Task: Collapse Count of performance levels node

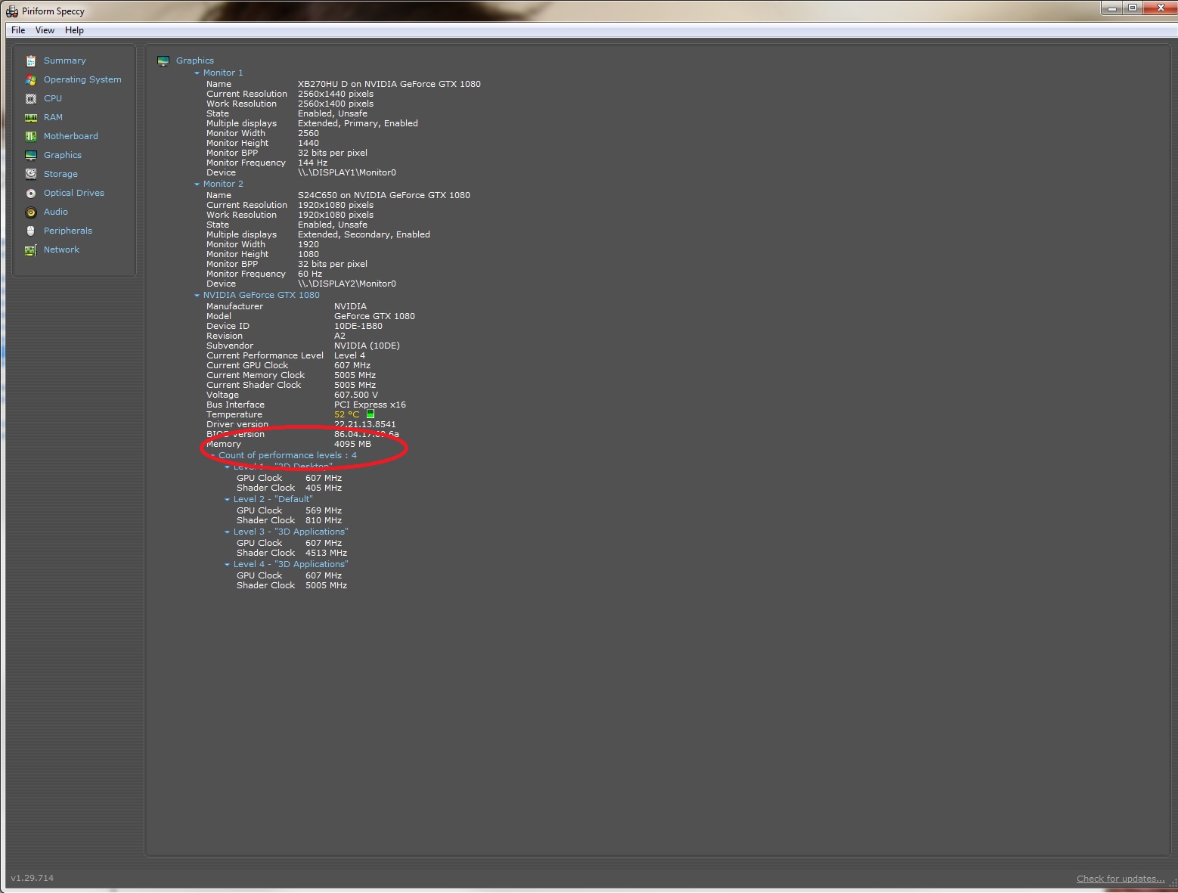Action: [x=212, y=456]
